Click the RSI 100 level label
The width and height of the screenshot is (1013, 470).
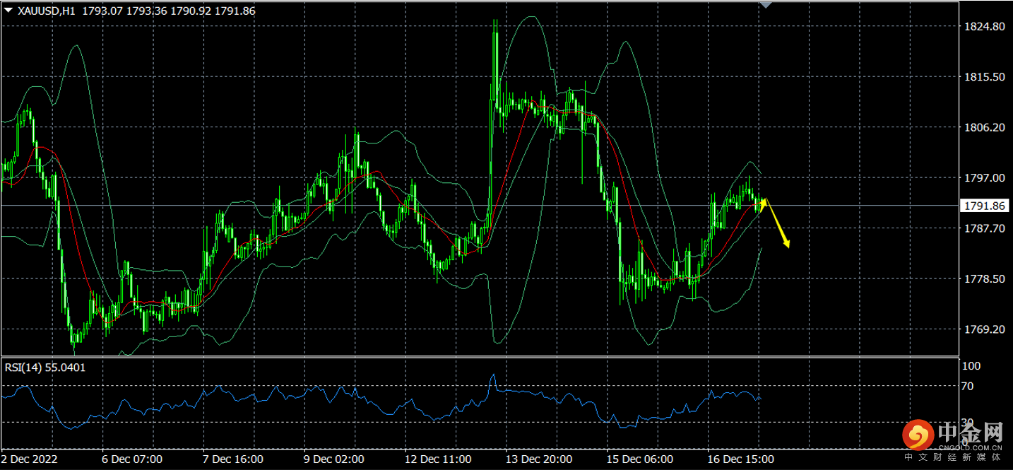pyautogui.click(x=971, y=366)
